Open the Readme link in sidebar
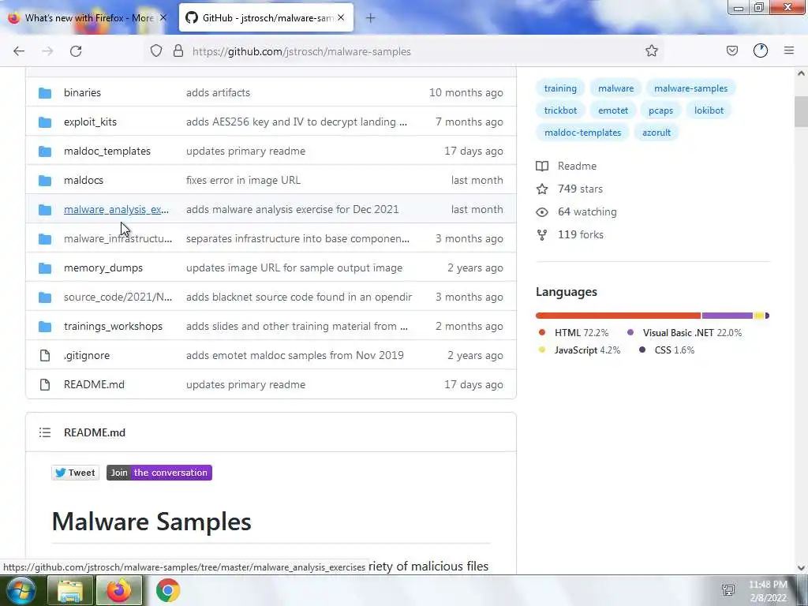Screen dimensions: 808x606 (x=567, y=166)
